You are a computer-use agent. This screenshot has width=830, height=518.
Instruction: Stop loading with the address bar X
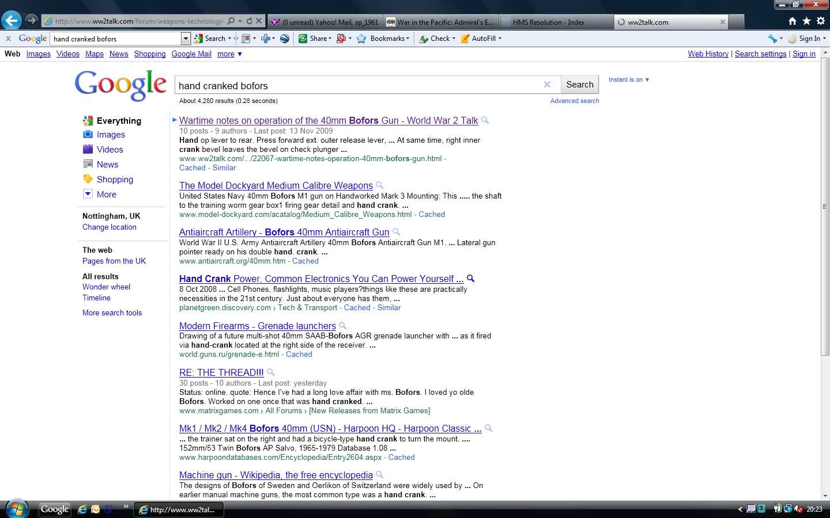click(259, 21)
